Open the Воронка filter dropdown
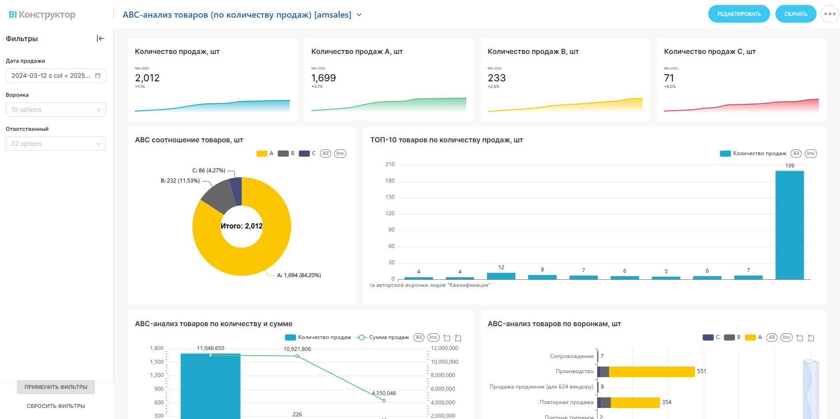The width and height of the screenshot is (840, 419). point(56,110)
